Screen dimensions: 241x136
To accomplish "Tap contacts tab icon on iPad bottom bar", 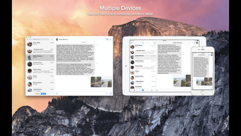I will click(134, 90).
